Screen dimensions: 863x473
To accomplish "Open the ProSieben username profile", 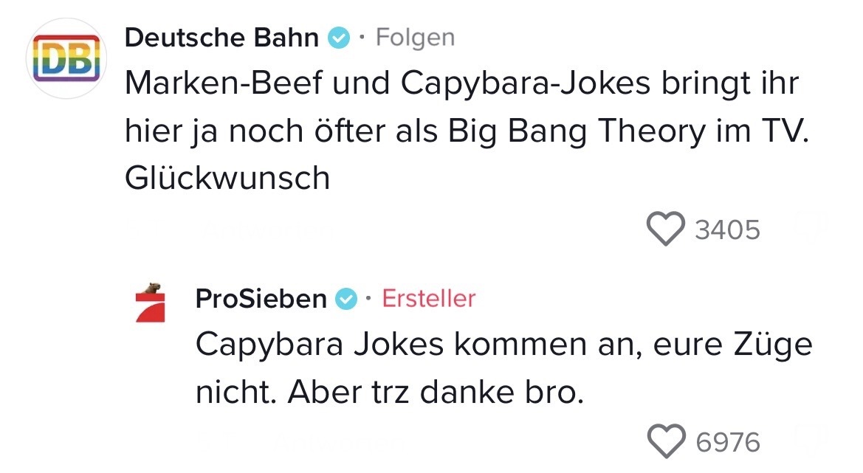I will tap(261, 299).
